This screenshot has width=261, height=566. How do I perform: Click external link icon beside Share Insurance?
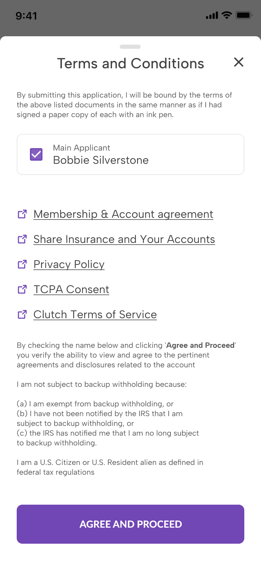coord(22,239)
